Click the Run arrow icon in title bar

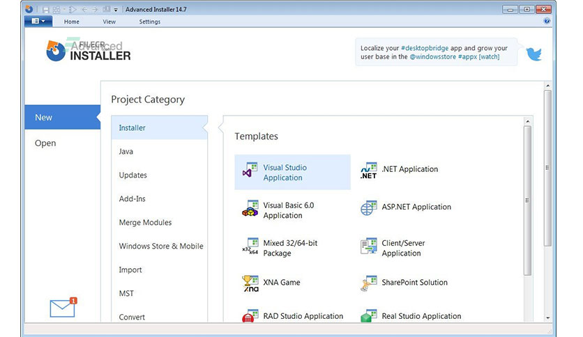73,10
